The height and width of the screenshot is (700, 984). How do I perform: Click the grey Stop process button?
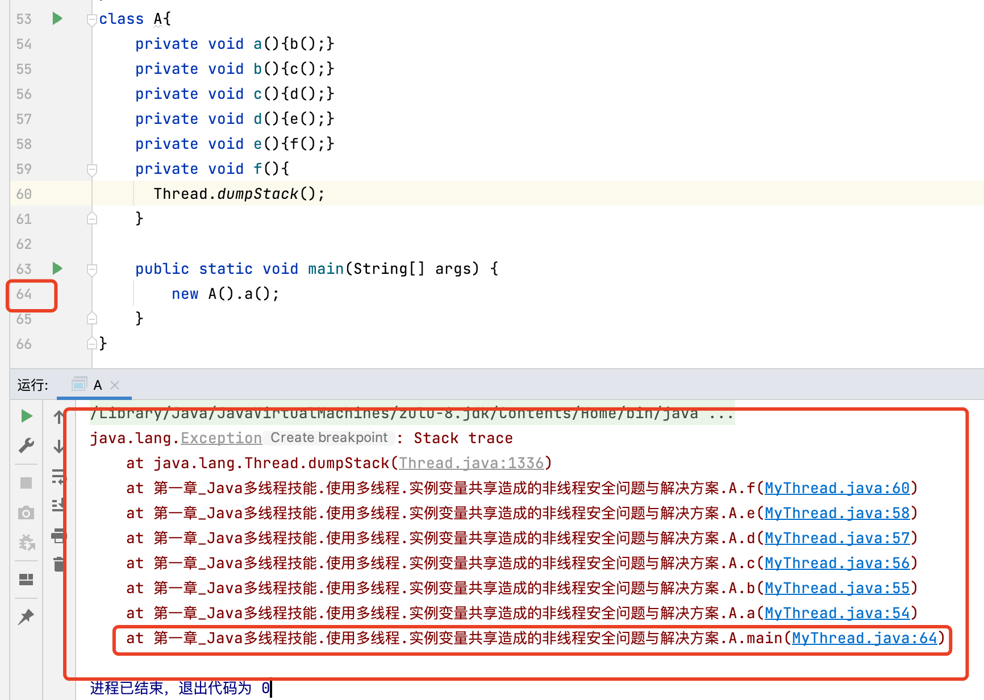pyautogui.click(x=26, y=483)
